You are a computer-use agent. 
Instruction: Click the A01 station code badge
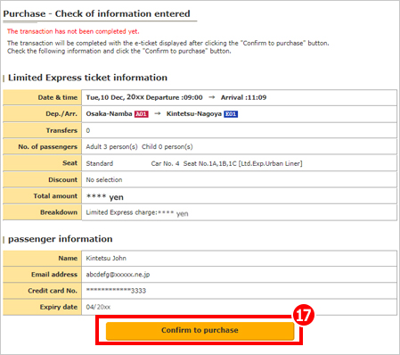pyautogui.click(x=142, y=114)
